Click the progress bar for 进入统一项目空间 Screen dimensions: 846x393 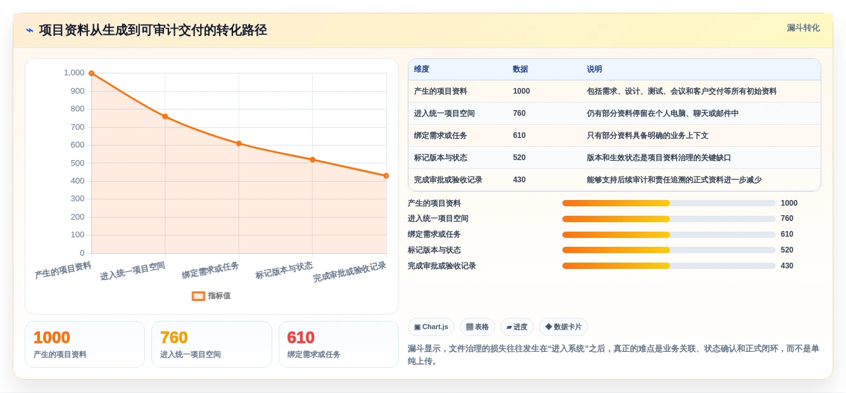tap(669, 218)
